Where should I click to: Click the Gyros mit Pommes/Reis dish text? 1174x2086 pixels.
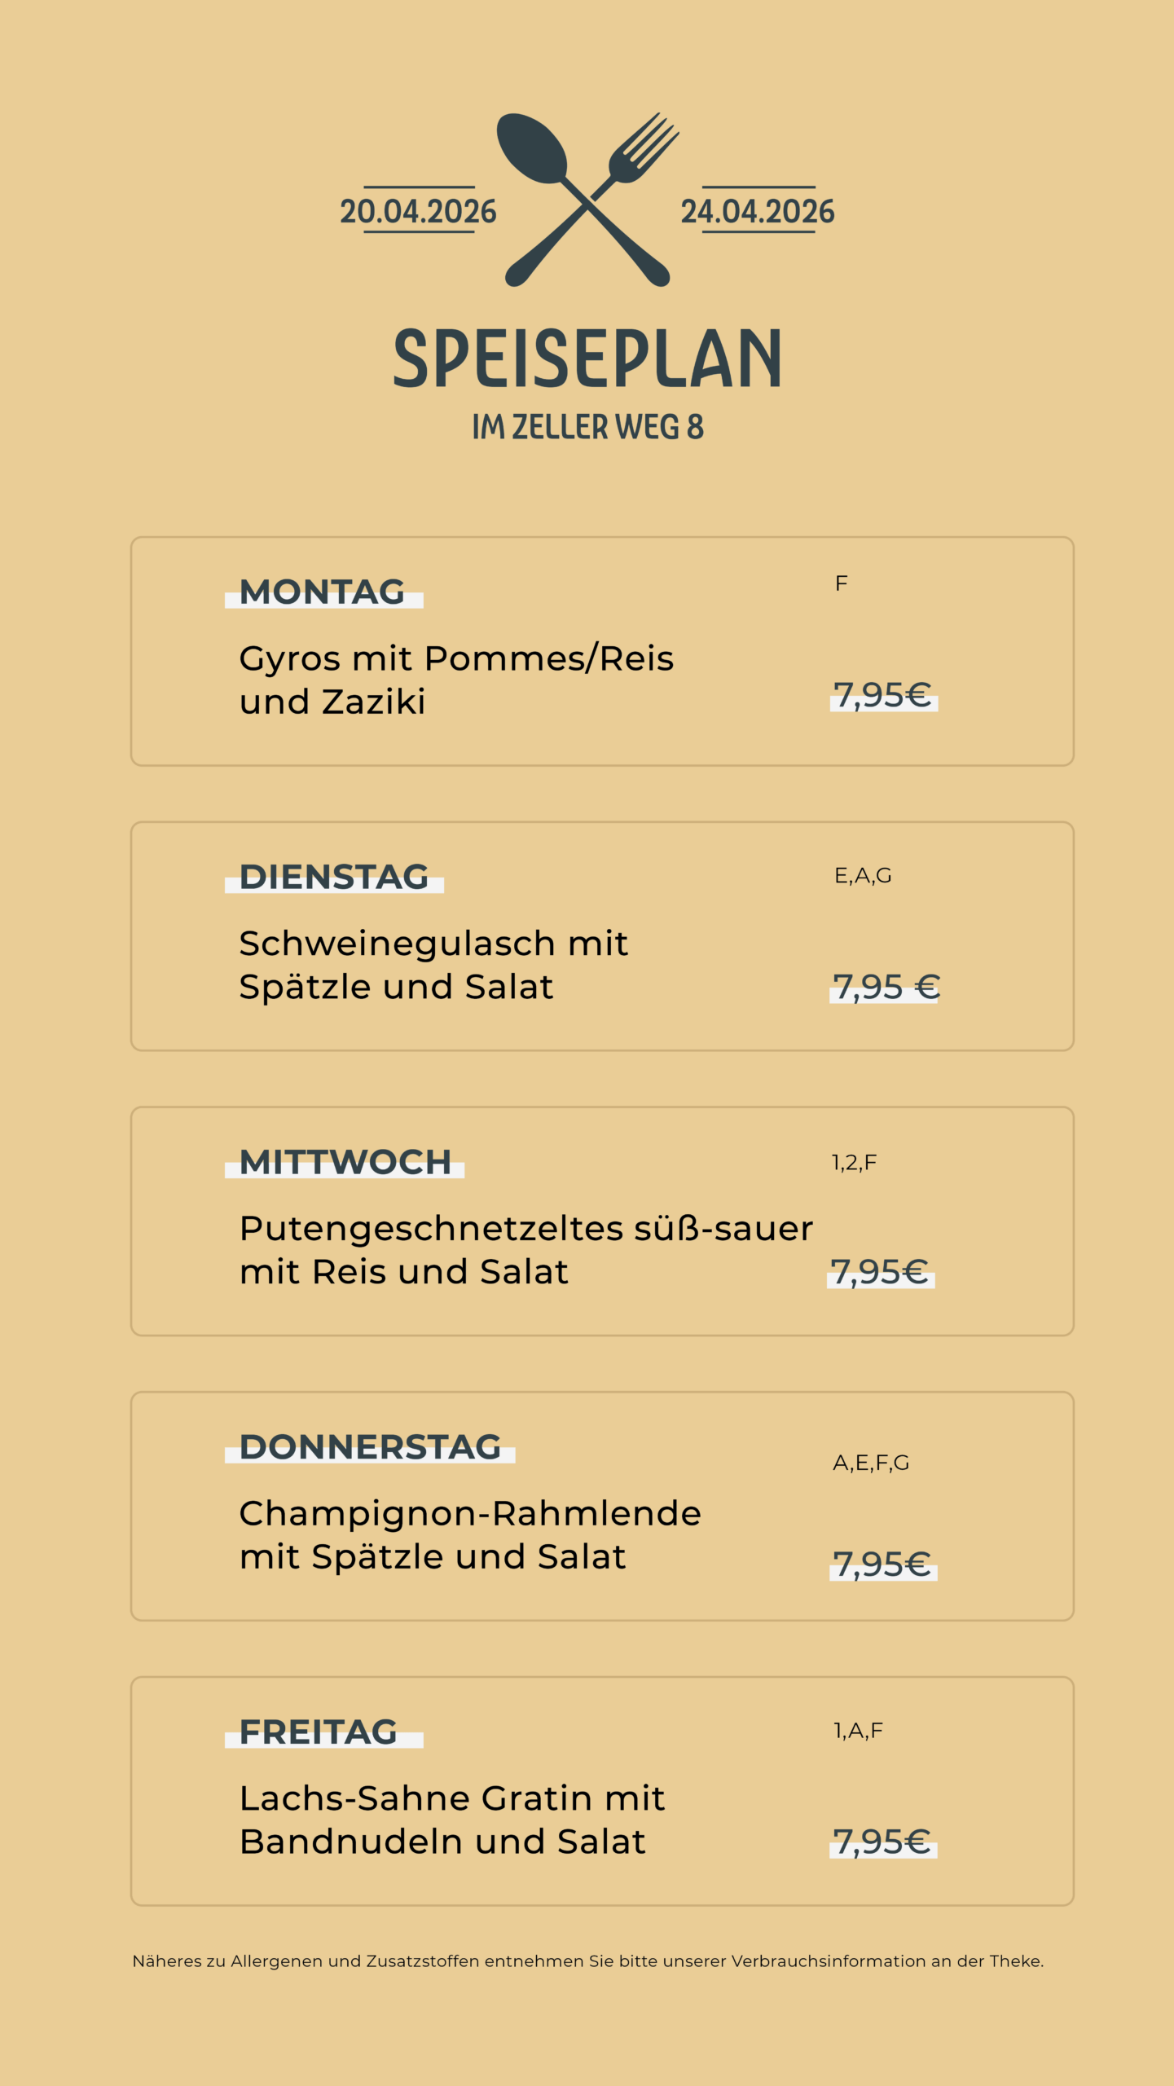[456, 680]
